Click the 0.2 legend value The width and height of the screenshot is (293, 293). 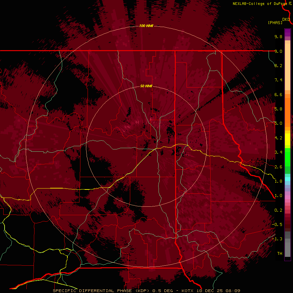(278, 210)
